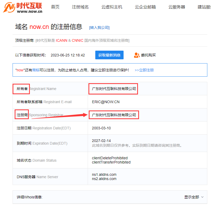Select name server ns2.alidns.com
Screen dimensions: 211x206
click(104, 179)
